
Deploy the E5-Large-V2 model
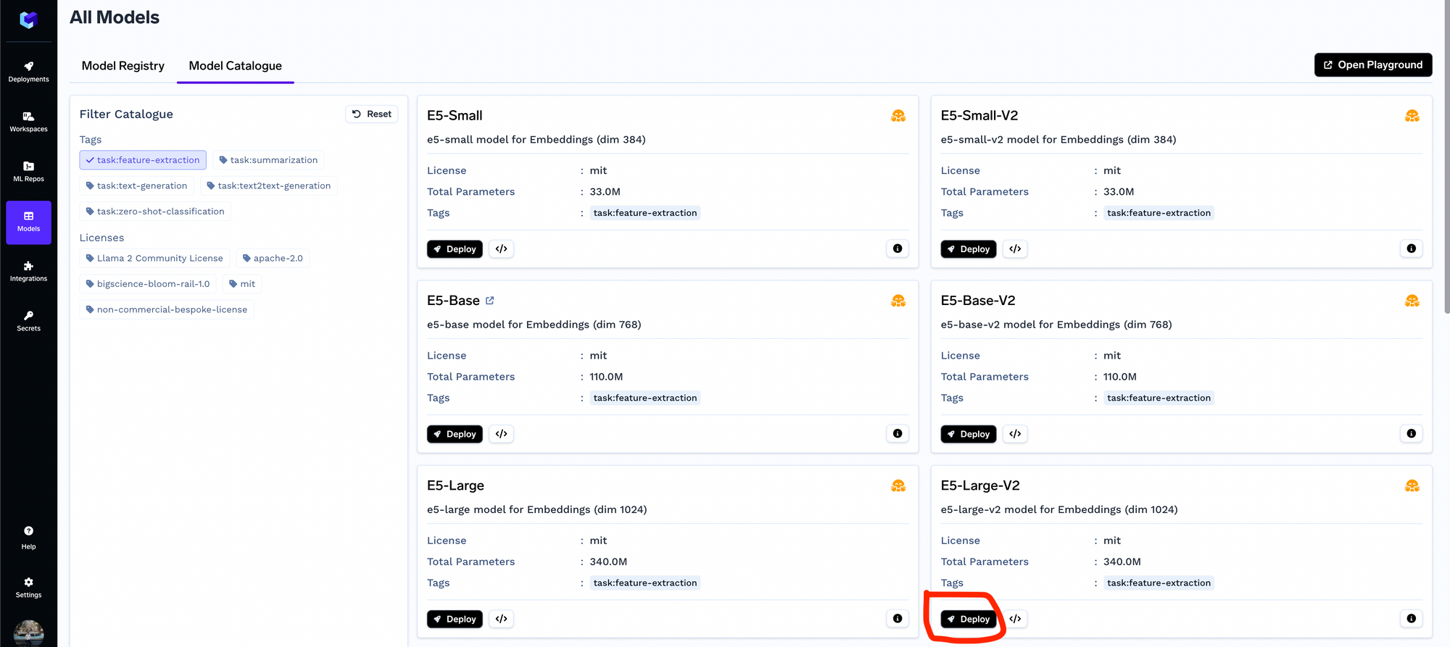pos(969,619)
